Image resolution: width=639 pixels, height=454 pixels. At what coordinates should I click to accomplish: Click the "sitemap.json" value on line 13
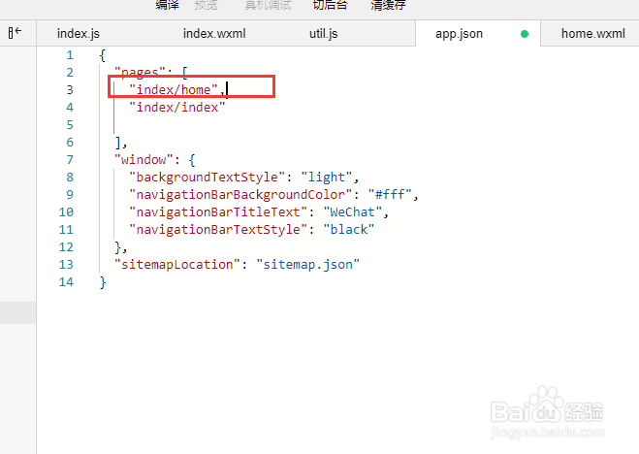(x=307, y=265)
